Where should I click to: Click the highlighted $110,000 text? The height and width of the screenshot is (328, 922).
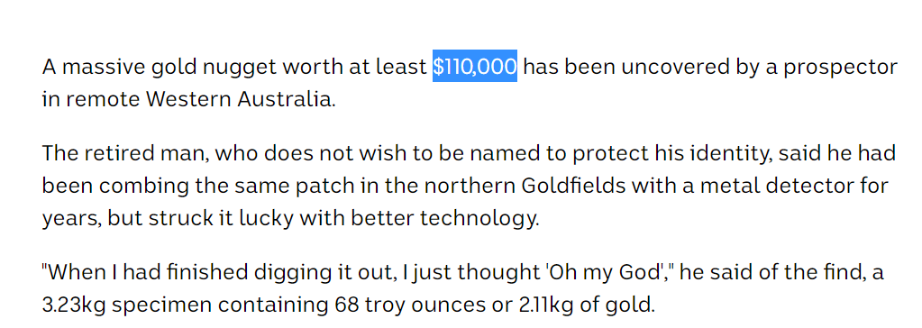coord(475,67)
